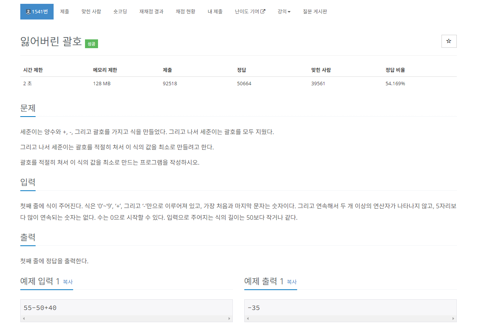Click the 잃어버린 괄호 problem title
The height and width of the screenshot is (326, 479).
point(51,42)
